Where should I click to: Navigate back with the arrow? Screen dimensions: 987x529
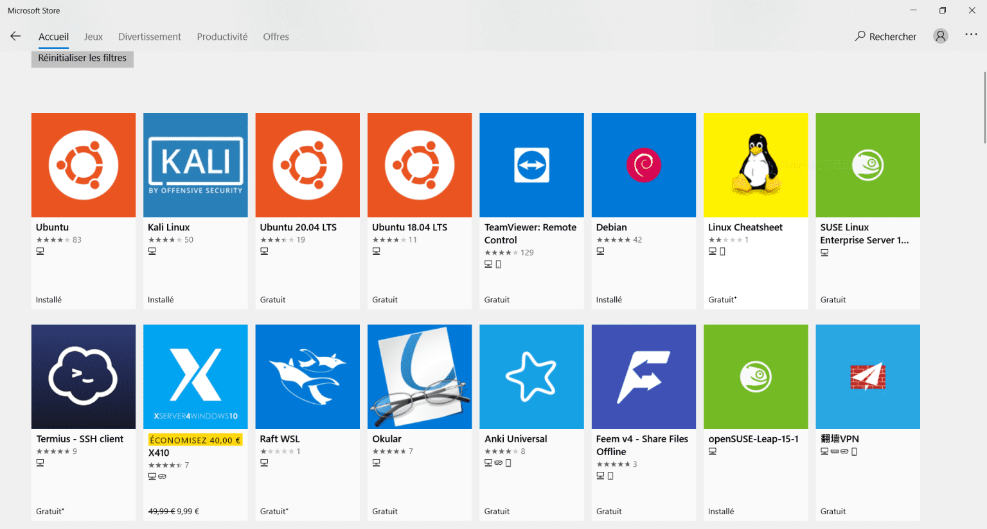coord(15,36)
